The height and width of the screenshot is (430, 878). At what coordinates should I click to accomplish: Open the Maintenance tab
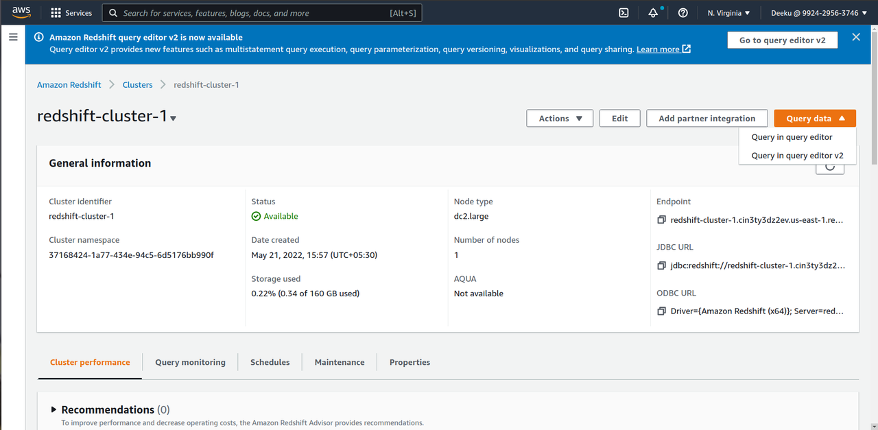340,362
